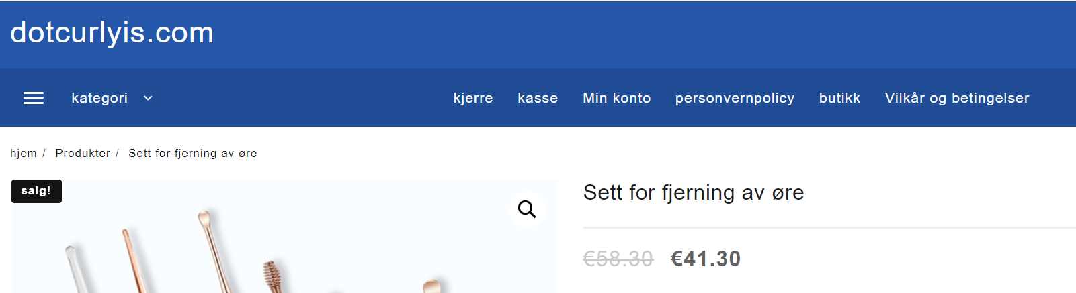Go to the kjerre cart page

pyautogui.click(x=473, y=98)
